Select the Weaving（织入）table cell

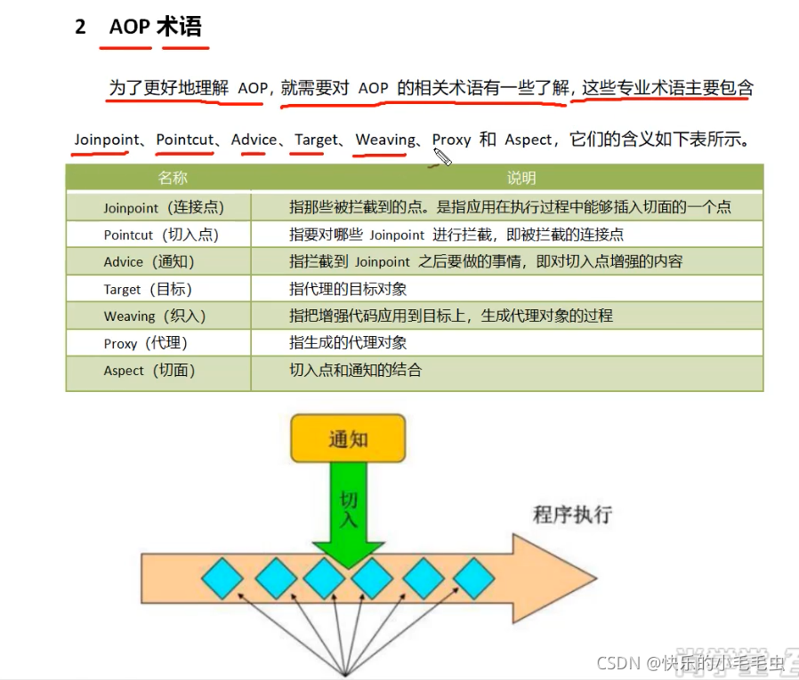(157, 316)
